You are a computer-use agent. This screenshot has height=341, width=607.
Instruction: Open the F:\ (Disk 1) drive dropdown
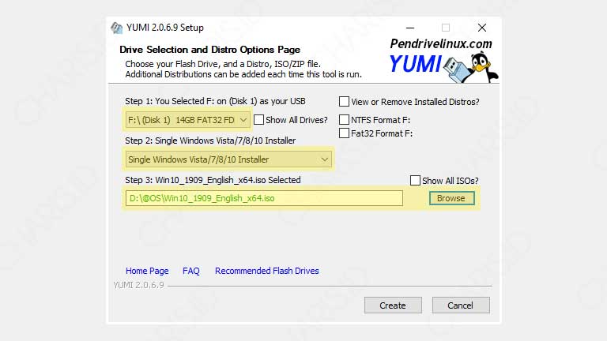[187, 120]
